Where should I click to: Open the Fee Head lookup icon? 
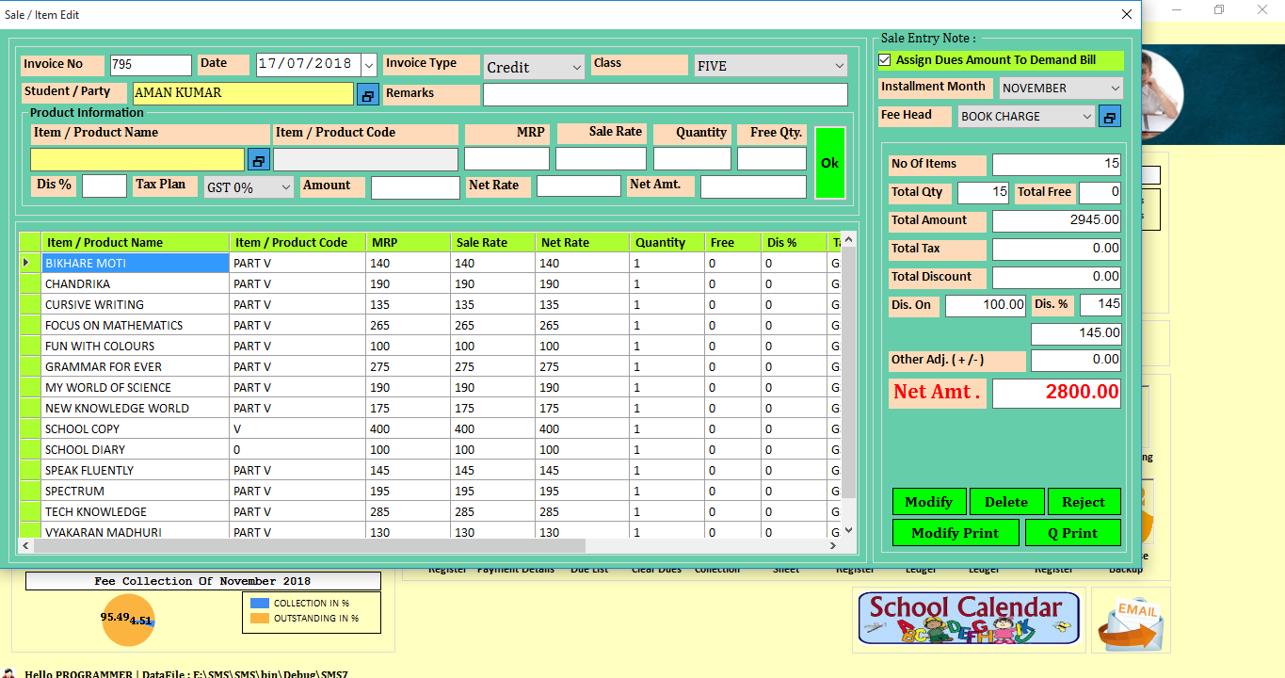click(x=1110, y=117)
